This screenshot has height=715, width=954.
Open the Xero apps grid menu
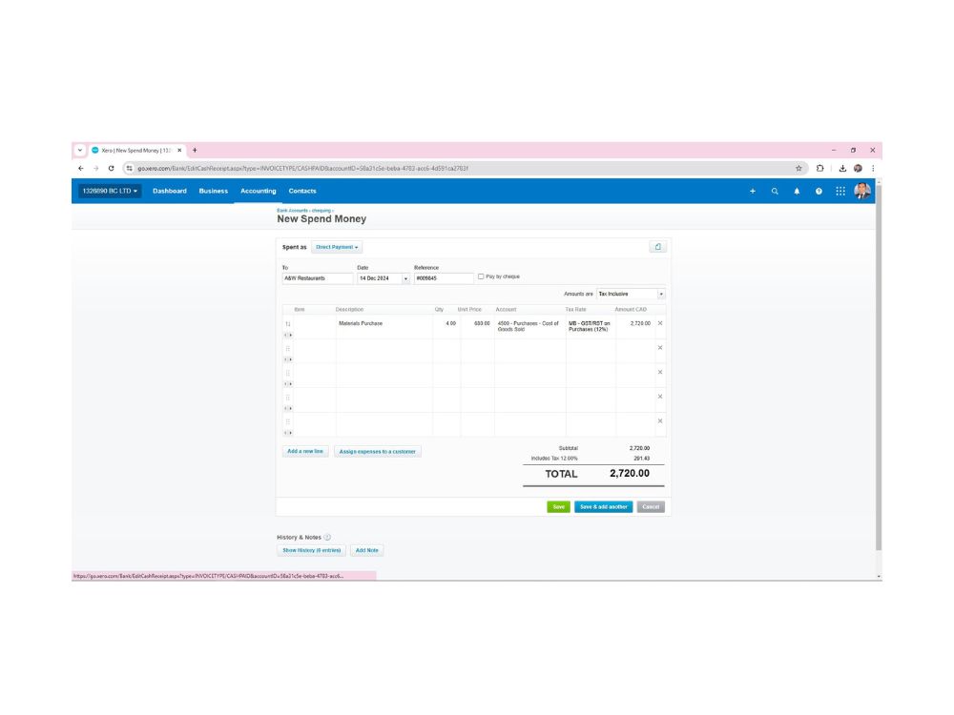(x=840, y=191)
